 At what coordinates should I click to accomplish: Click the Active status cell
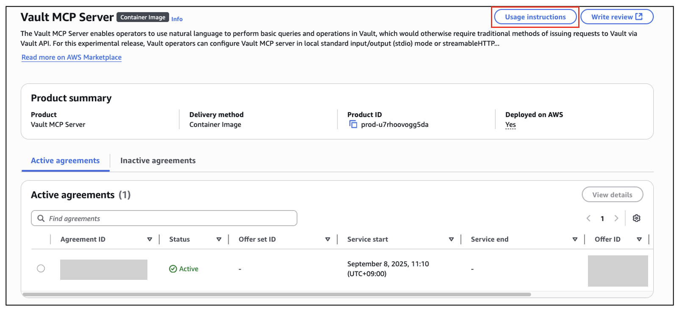[x=184, y=269]
